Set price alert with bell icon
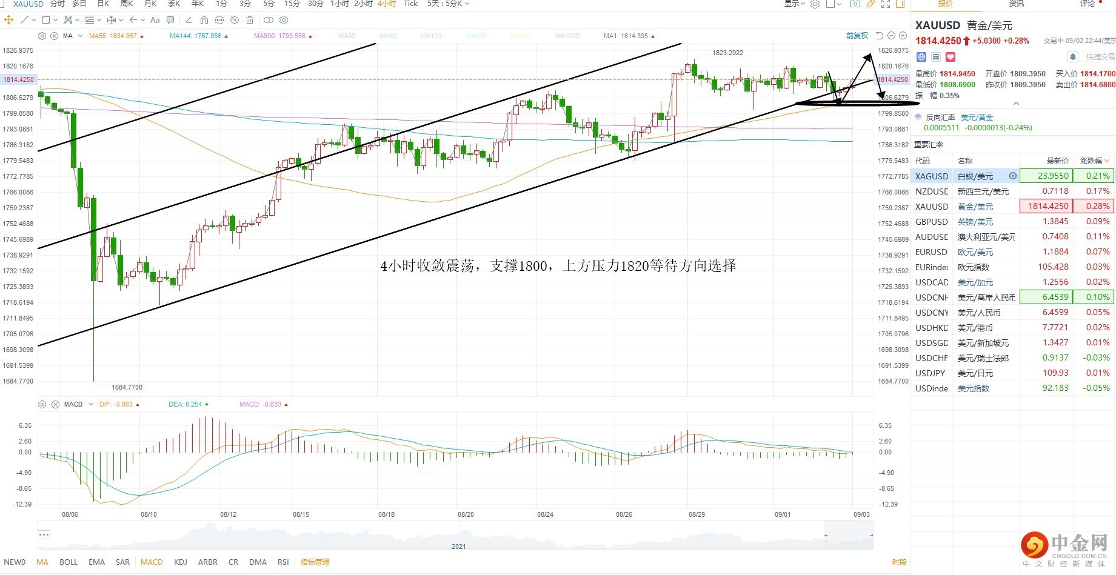 (x=1072, y=57)
